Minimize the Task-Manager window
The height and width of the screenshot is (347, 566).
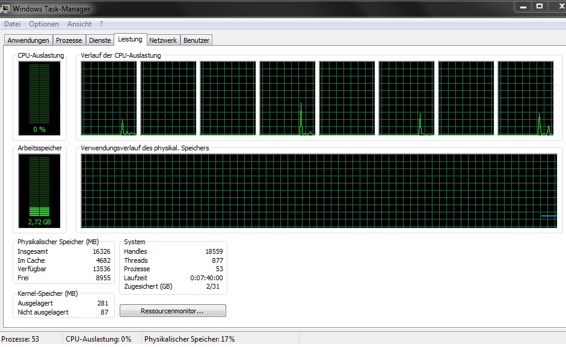523,6
